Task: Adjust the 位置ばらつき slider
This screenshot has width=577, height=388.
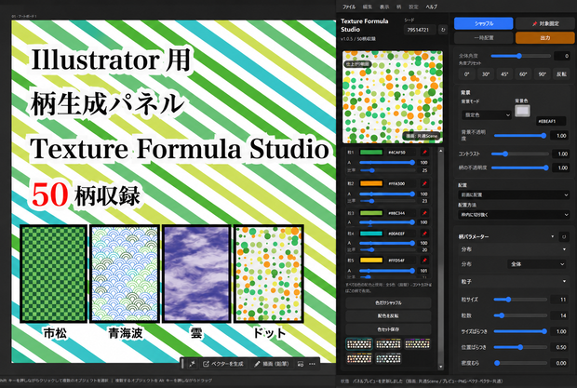Action: (520, 347)
